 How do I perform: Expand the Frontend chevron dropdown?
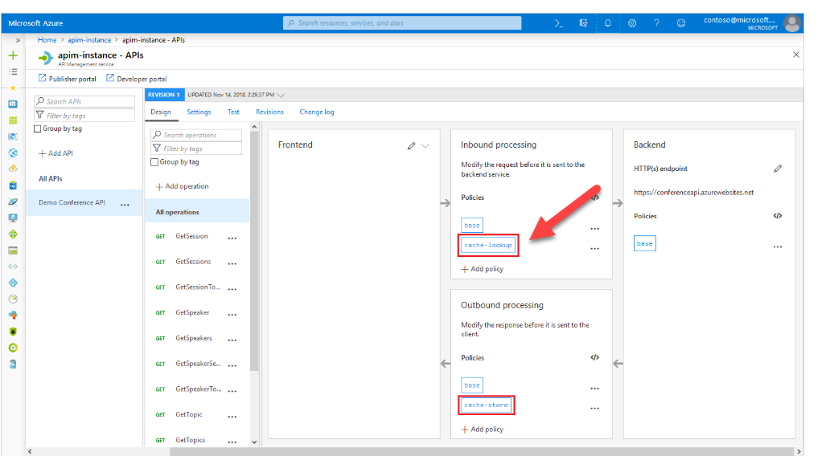tap(425, 145)
